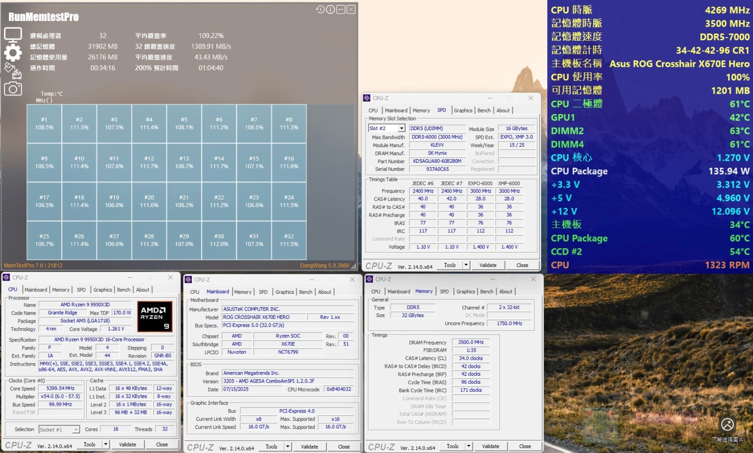Click memtest thread cell #30 112.0%
This screenshot has width=753, height=453.
tap(219, 240)
